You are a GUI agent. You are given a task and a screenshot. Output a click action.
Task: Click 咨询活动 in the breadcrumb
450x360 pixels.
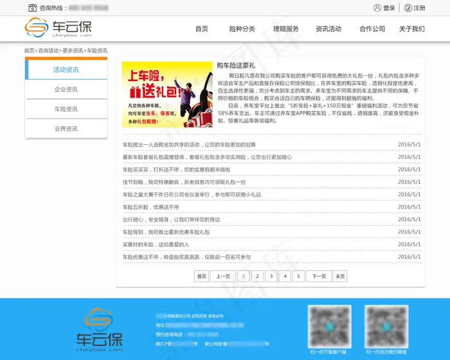(48, 50)
